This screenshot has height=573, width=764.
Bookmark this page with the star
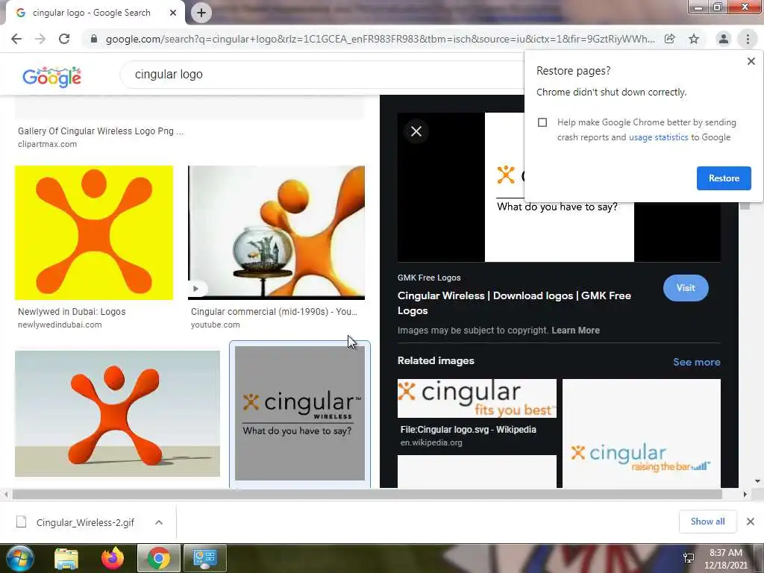click(x=694, y=39)
